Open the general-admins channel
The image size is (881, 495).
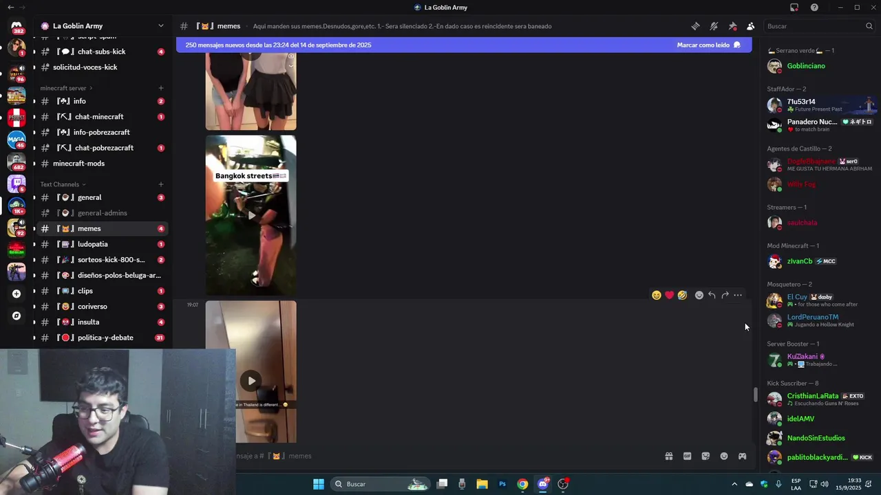(102, 213)
